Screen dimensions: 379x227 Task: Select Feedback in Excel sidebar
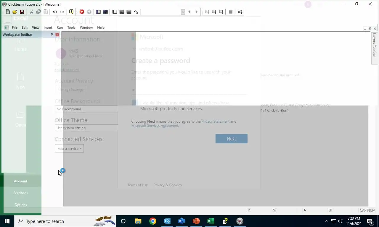pos(21,193)
